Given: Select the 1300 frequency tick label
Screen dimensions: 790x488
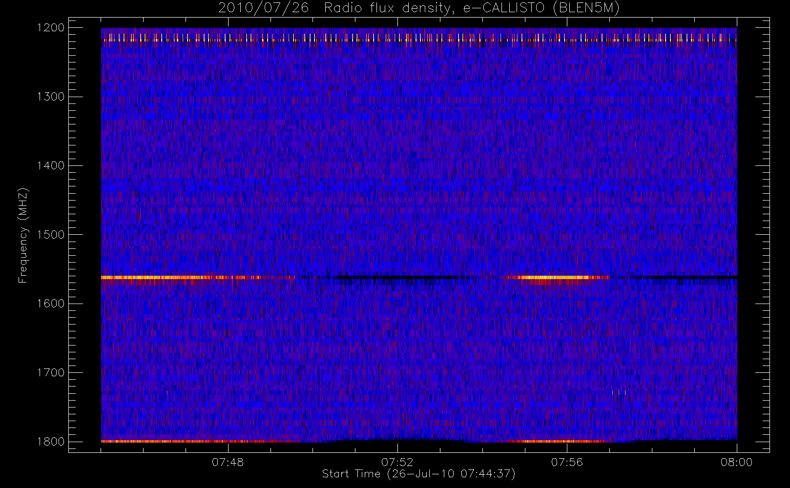Looking at the screenshot, I should point(50,97).
